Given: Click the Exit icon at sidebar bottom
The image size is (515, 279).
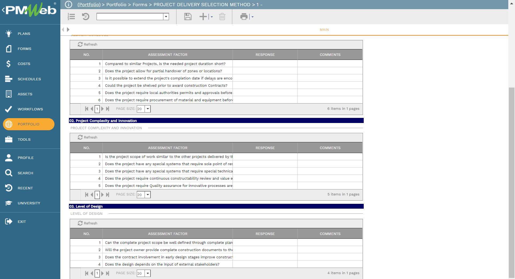Looking at the screenshot, I should click(8, 222).
